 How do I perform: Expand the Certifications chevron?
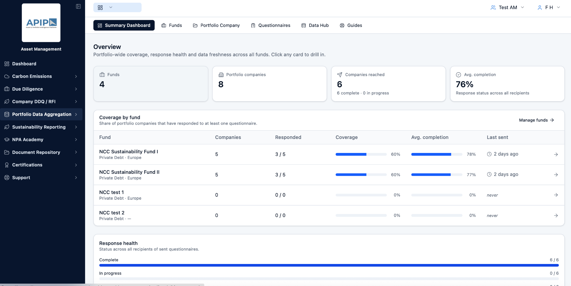tap(76, 165)
